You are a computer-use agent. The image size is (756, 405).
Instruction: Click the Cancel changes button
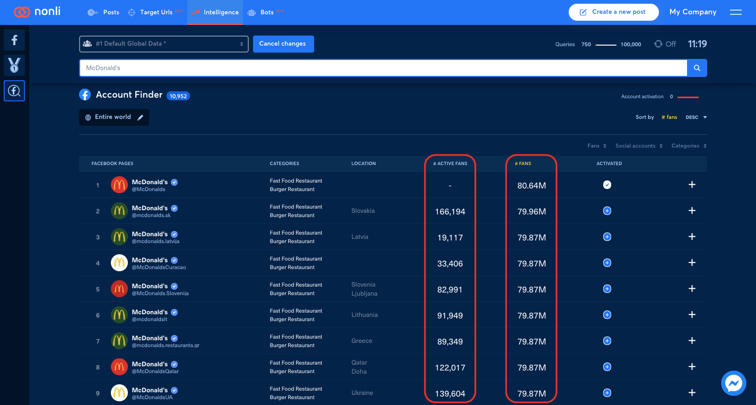[x=283, y=44]
